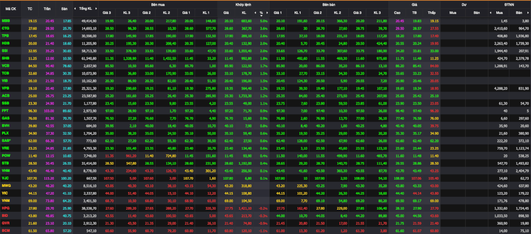Click VJC ceiling price 115.20

49,178
